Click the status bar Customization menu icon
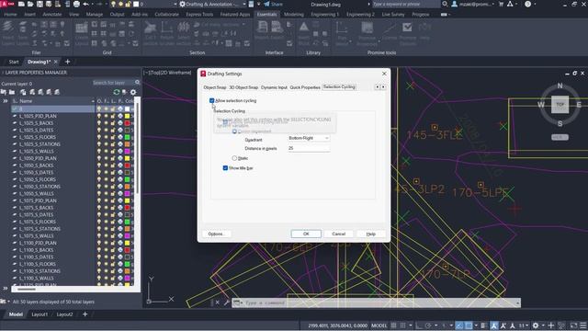 point(582,325)
